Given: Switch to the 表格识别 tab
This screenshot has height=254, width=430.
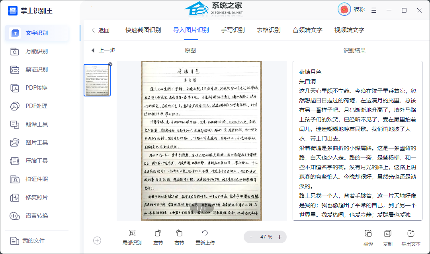Looking at the screenshot, I should click(x=268, y=30).
